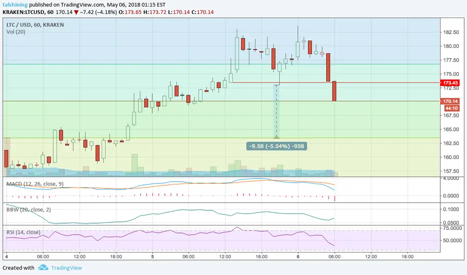This screenshot has width=467, height=275.
Task: Click 165.00 on the price axis
Action: tap(451, 129)
